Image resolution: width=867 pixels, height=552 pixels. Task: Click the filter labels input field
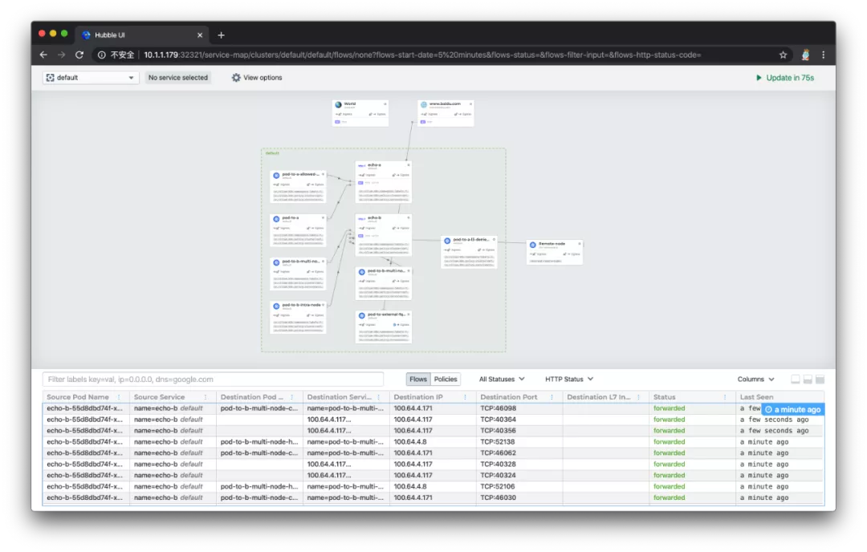click(213, 379)
